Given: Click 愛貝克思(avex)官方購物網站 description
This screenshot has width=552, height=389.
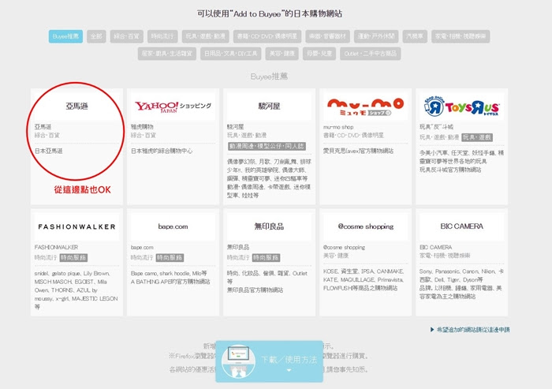Looking at the screenshot, I should point(358,151).
